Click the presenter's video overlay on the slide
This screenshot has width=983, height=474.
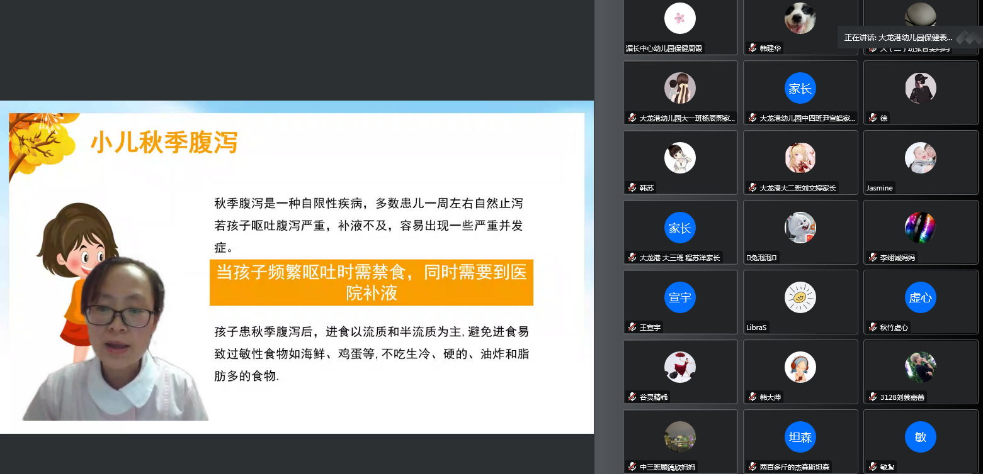point(116,339)
